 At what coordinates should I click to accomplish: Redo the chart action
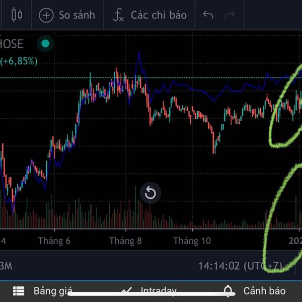pos(230,15)
